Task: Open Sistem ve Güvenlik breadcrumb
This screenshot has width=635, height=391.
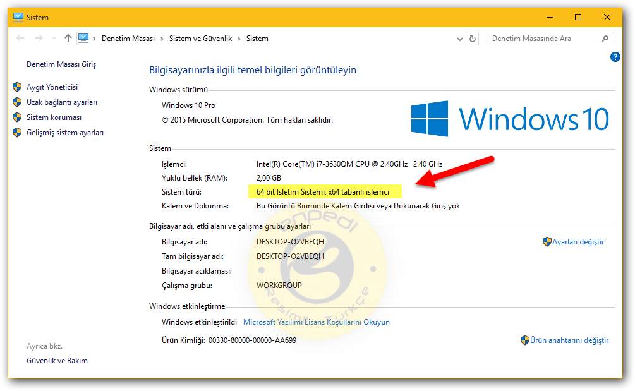Action: point(200,39)
